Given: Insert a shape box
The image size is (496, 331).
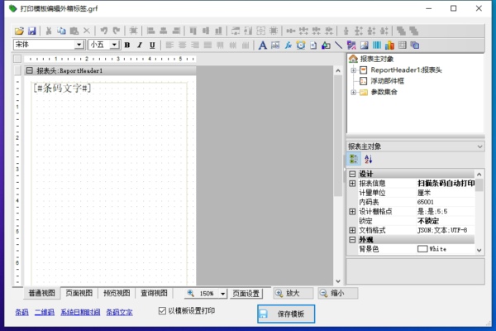Looking at the screenshot, I should [326, 46].
